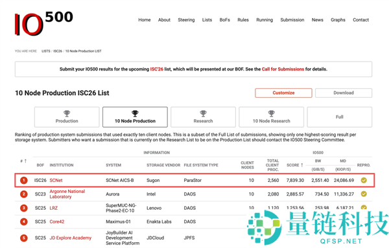
Task: Click score value 7,839.30
Action: click(x=295, y=181)
